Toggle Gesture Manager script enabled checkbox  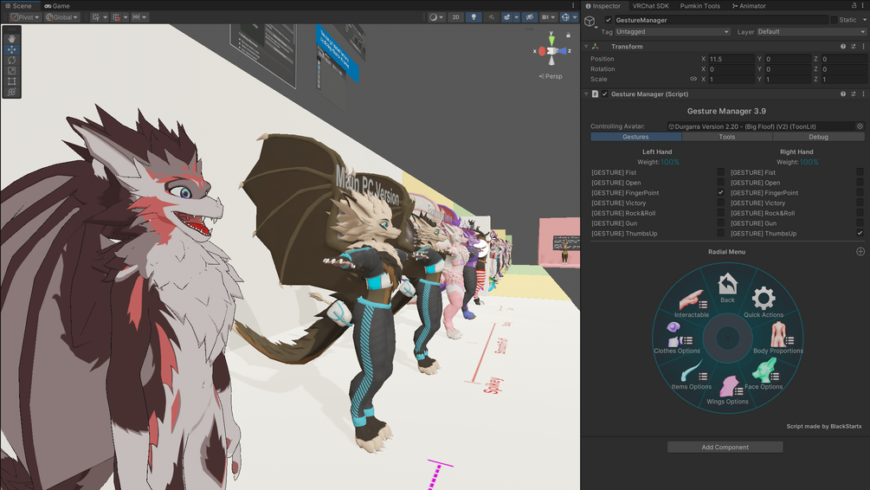click(605, 94)
